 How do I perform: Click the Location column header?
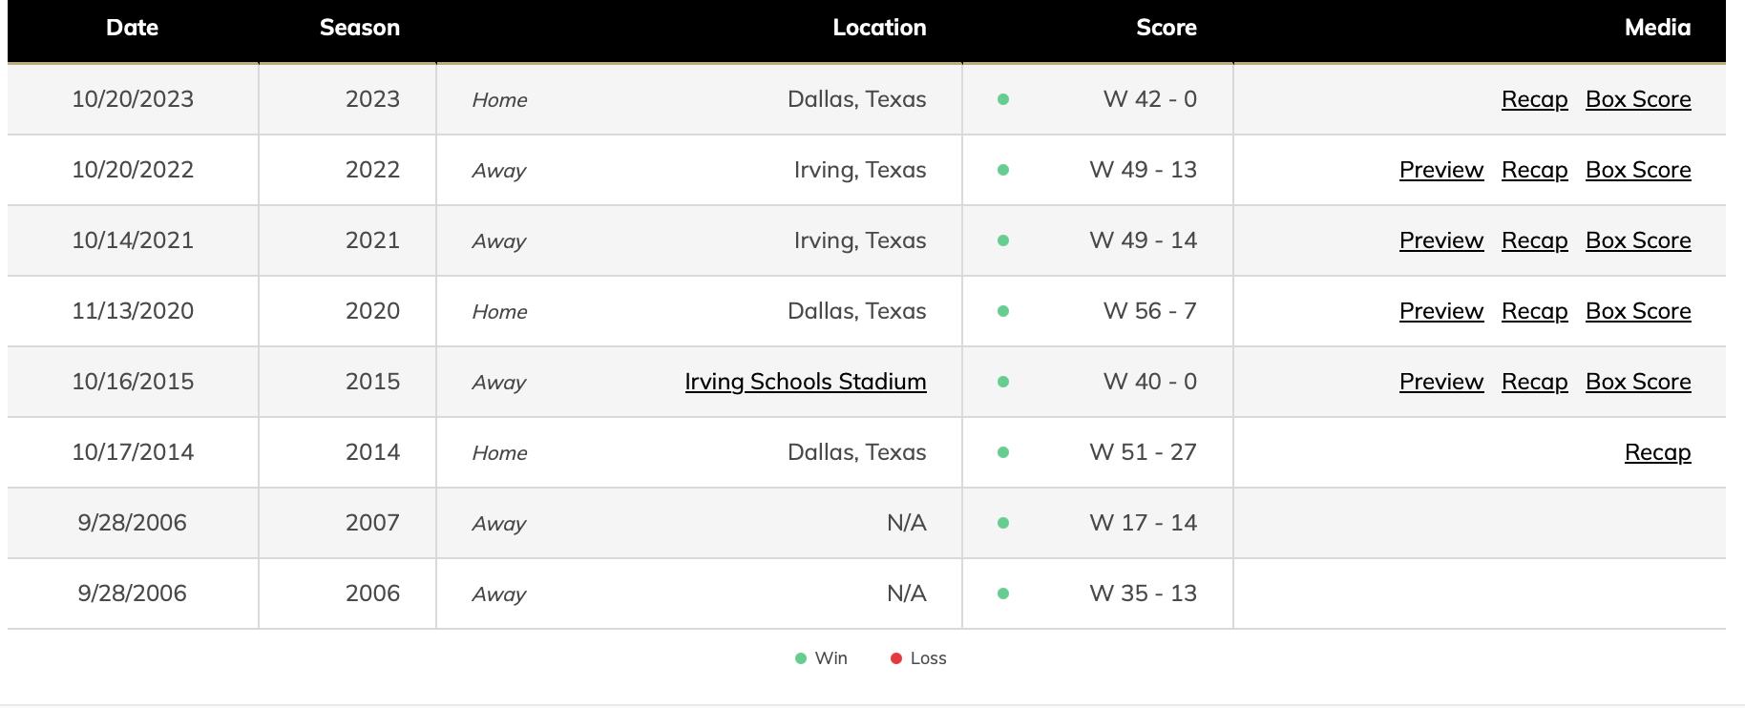click(878, 28)
